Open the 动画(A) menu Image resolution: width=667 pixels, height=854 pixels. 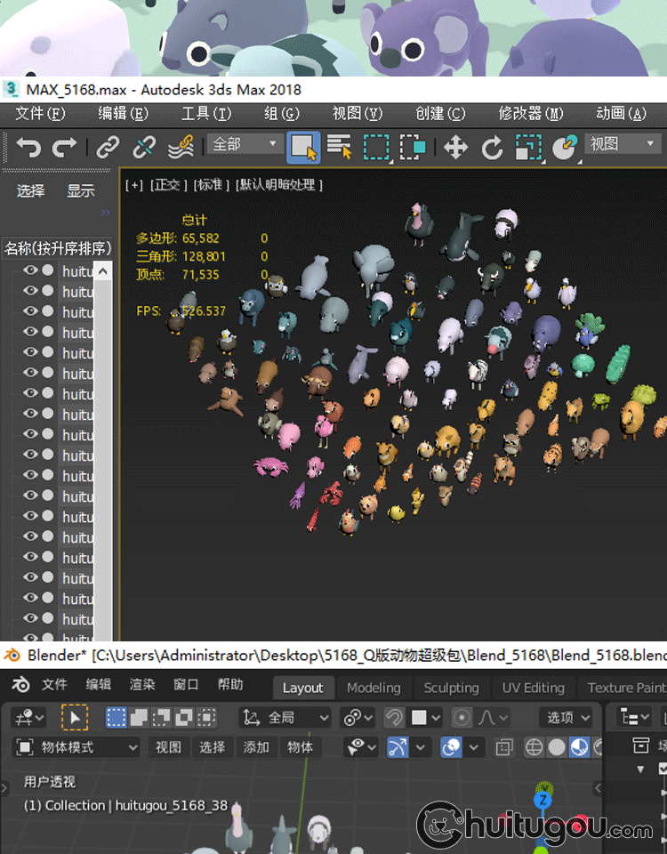pyautogui.click(x=621, y=114)
